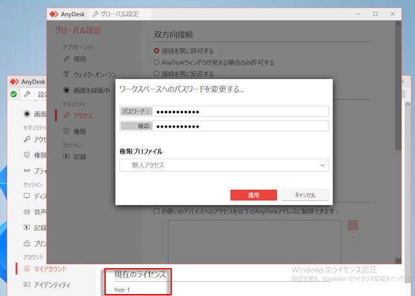The height and width of the screenshot is (296, 415).
Task: Click the shield 権限 icon in back window
Action: 27,155
